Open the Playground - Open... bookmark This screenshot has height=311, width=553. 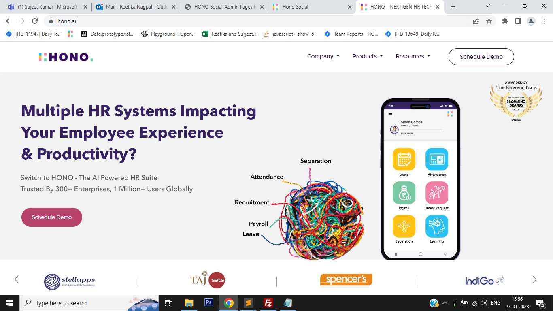[168, 34]
